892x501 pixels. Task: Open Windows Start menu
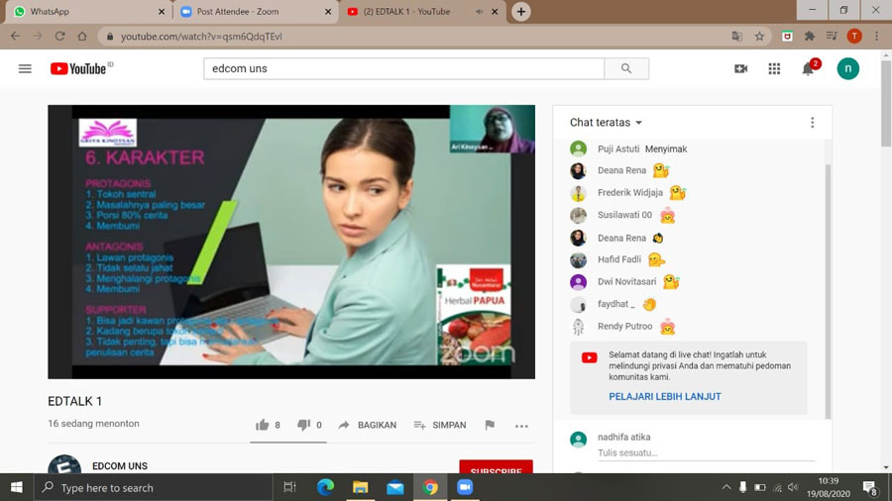click(17, 487)
